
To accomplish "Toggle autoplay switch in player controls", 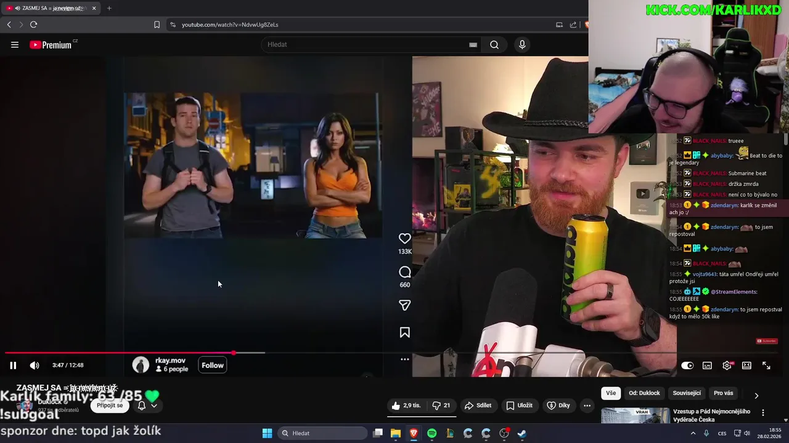I will (x=687, y=365).
